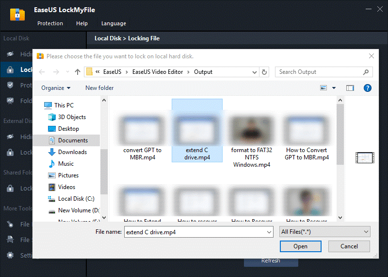
Task: Open the More view options arrow
Action: (x=334, y=88)
